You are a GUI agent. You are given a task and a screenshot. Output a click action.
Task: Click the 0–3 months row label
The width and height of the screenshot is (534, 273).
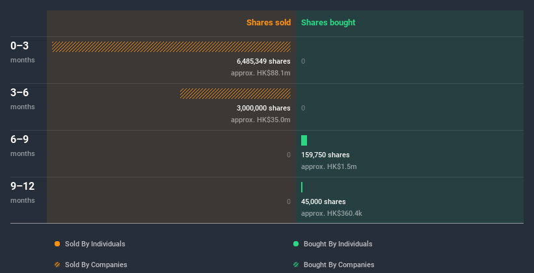[23, 52]
